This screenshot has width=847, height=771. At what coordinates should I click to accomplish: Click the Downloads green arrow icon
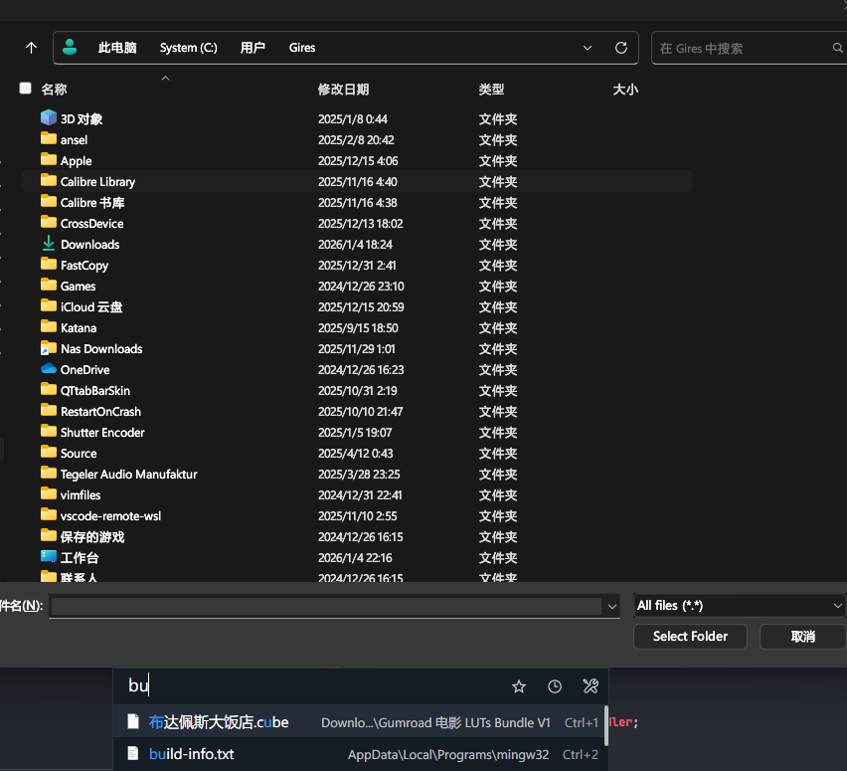pyautogui.click(x=49, y=244)
